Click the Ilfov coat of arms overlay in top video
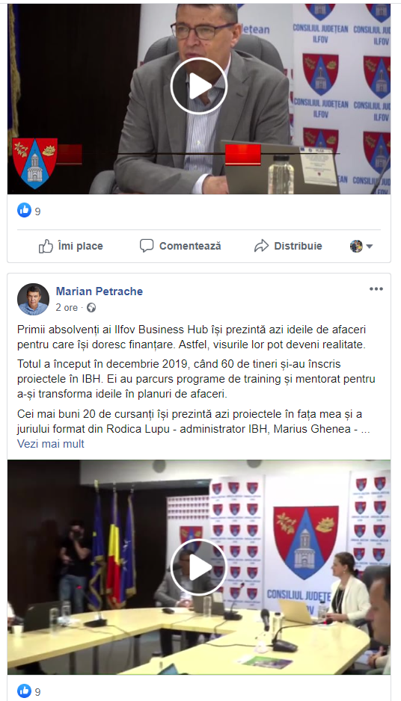 (x=35, y=163)
